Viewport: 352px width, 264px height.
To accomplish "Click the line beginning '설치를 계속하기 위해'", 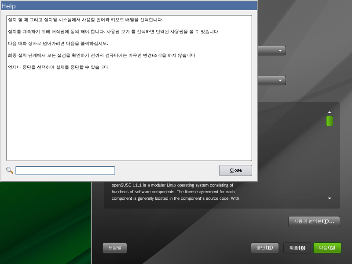I will tap(114, 32).
